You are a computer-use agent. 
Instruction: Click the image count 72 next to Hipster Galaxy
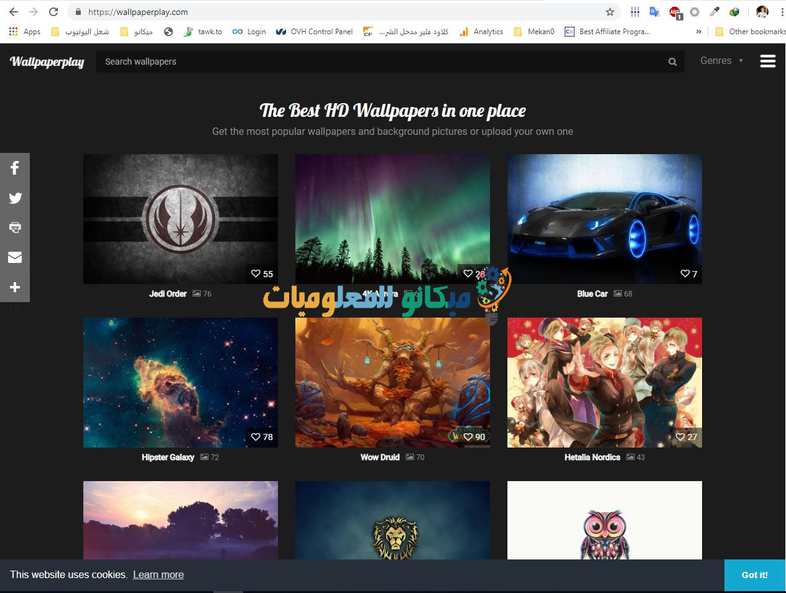210,457
